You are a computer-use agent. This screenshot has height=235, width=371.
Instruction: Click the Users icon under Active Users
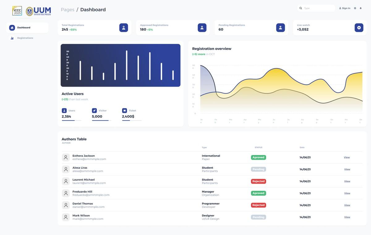[x=64, y=110]
